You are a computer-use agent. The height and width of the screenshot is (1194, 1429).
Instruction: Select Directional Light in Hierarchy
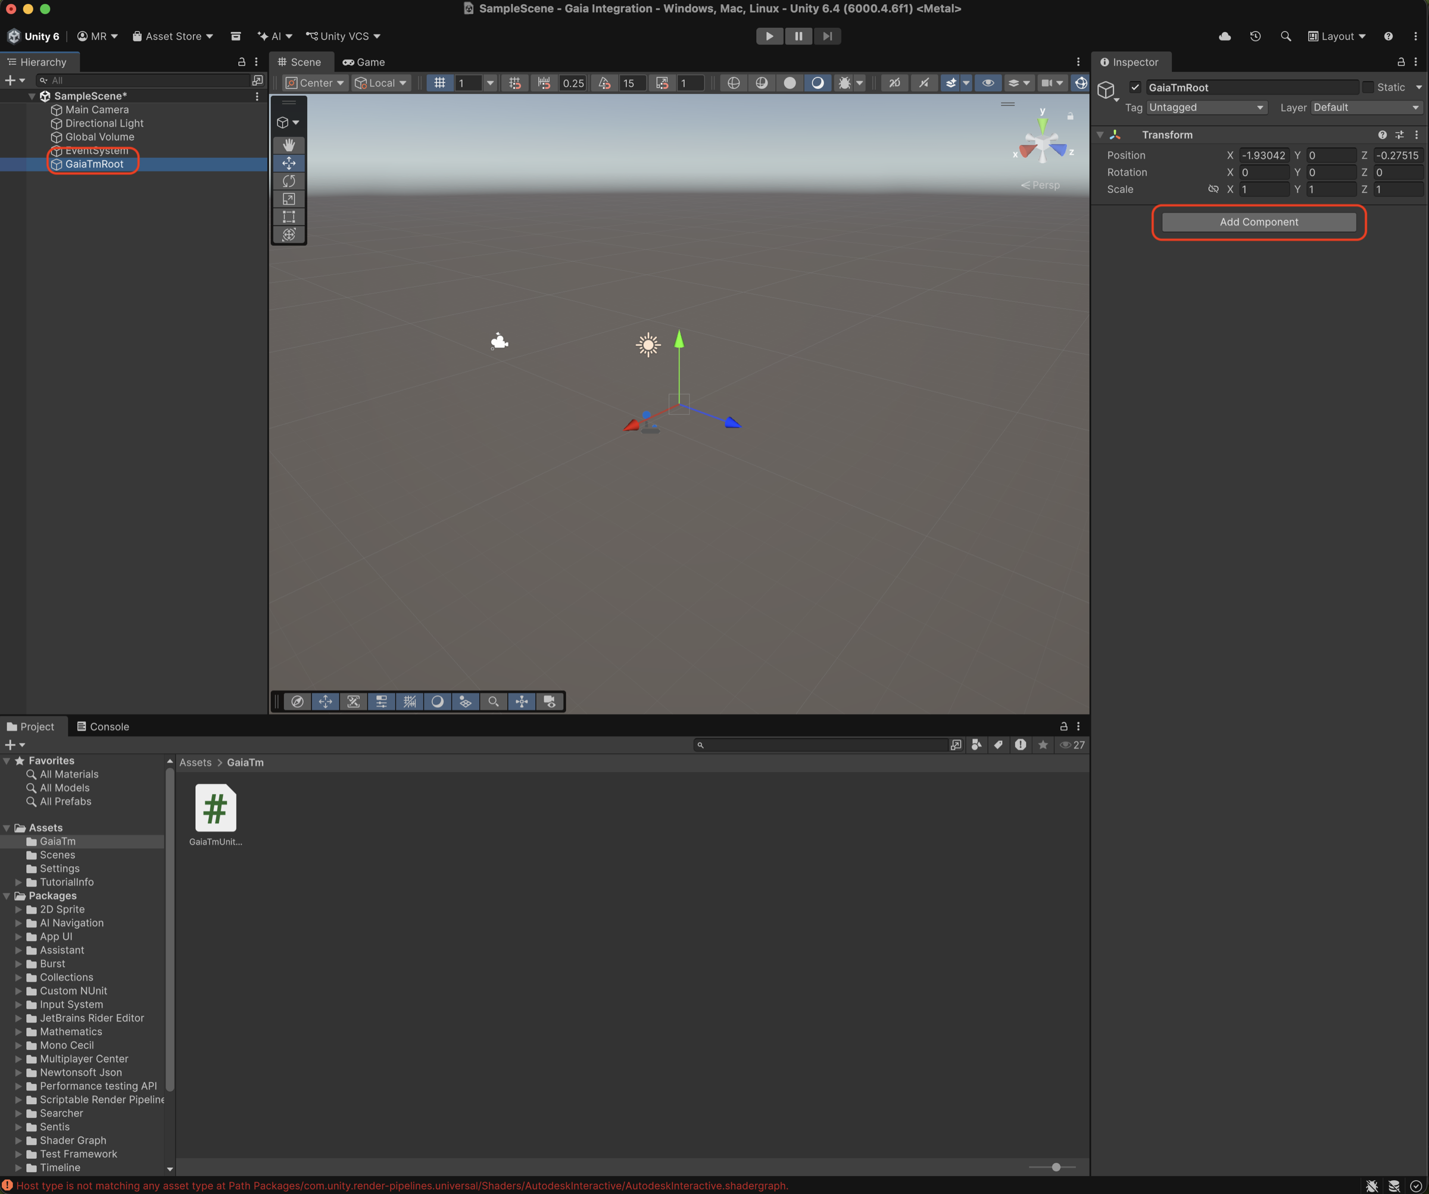(x=104, y=123)
